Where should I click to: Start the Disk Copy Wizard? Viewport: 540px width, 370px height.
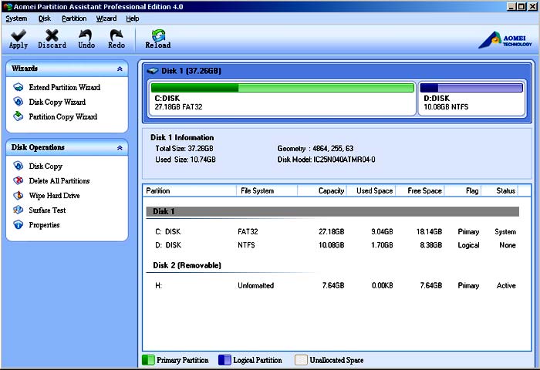(56, 103)
